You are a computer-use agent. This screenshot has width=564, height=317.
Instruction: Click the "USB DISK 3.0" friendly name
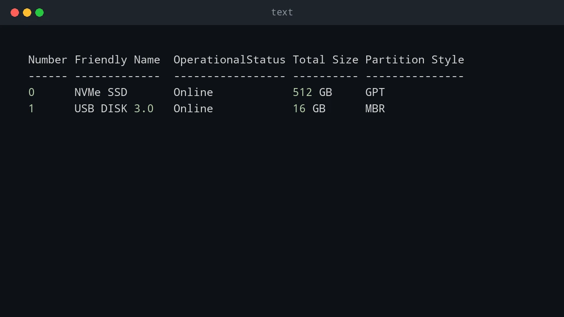click(x=114, y=108)
